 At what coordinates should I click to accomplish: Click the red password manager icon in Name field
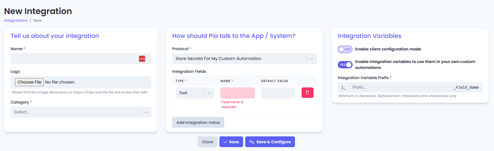(x=142, y=59)
